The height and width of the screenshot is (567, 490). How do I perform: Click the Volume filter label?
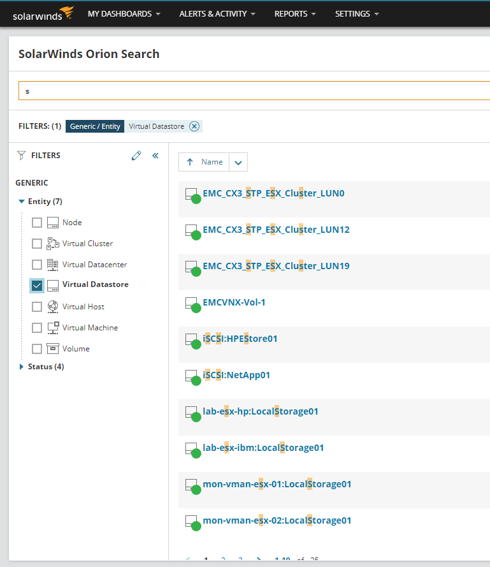point(76,349)
